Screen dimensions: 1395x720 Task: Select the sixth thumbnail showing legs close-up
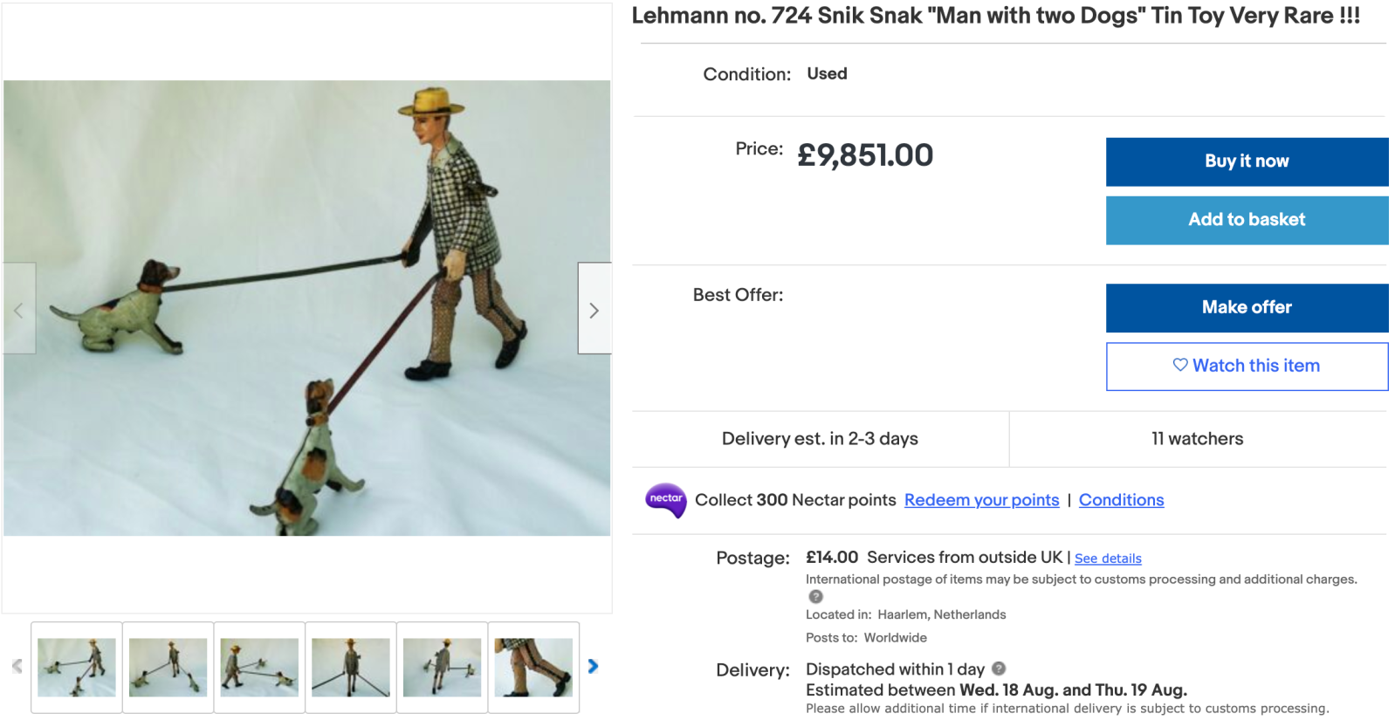click(533, 667)
